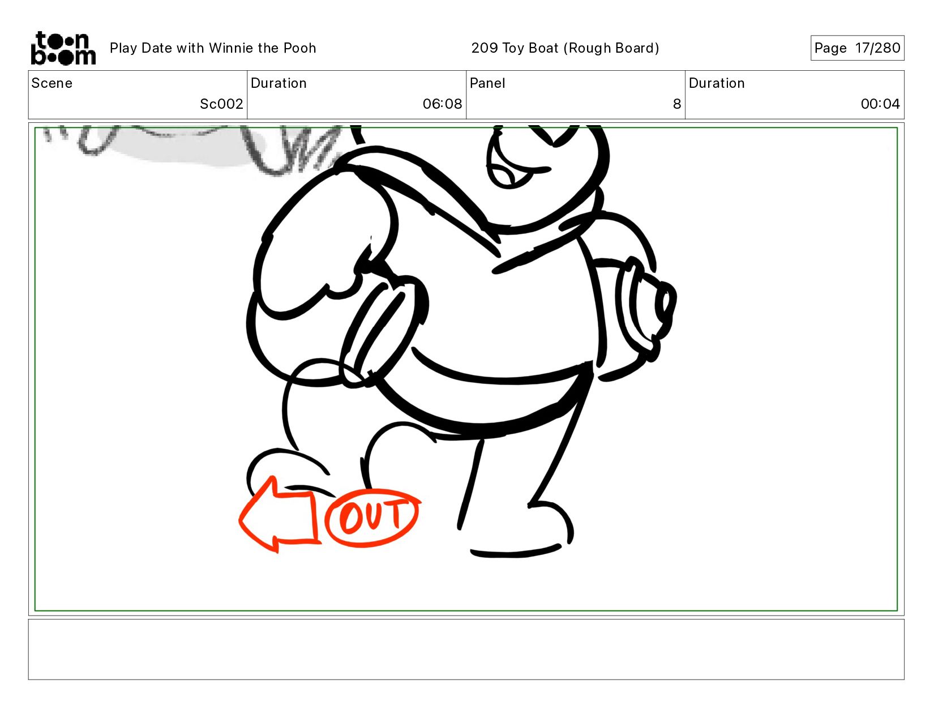
Task: Click the Play Date with Winnie the Pooh title
Action: coord(213,48)
